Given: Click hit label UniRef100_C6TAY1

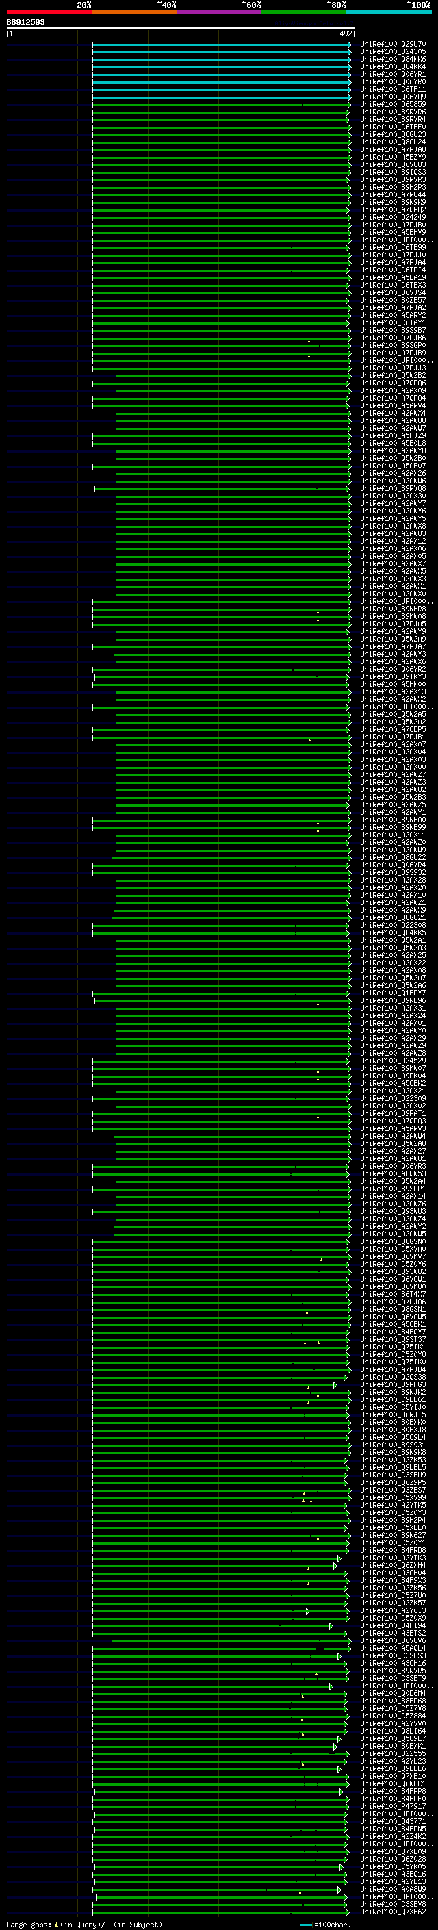Looking at the screenshot, I should coord(392,322).
